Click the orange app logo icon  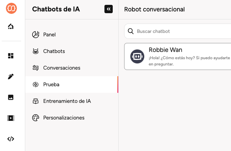pos(11,8)
